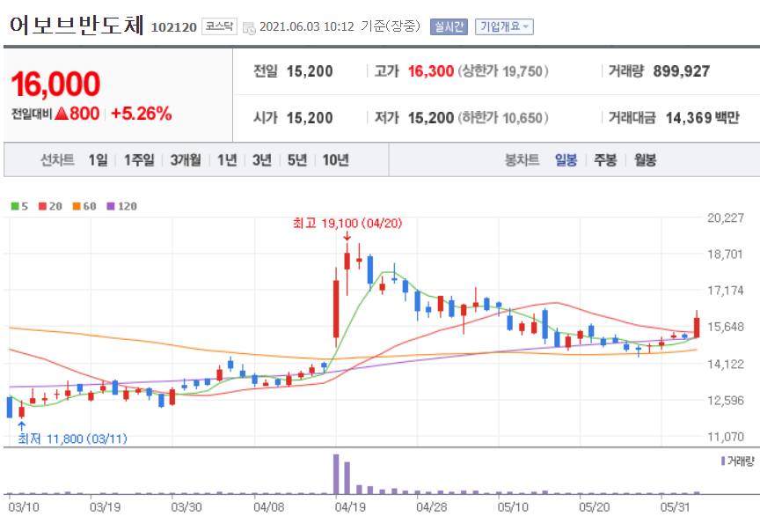This screenshot has height=524, width=760.
Task: Click the calendar clock icon beside the date
Action: pos(249,28)
